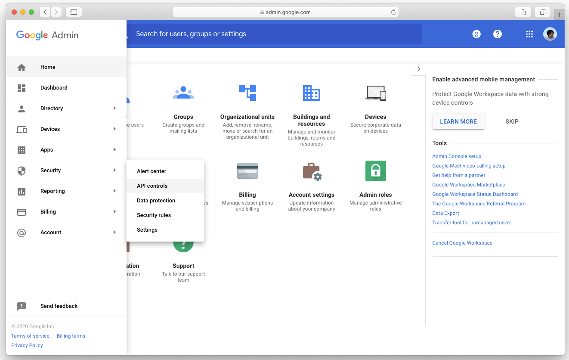Click the Account at-sign icon
Screen dimensions: 569x360
pyautogui.click(x=22, y=233)
